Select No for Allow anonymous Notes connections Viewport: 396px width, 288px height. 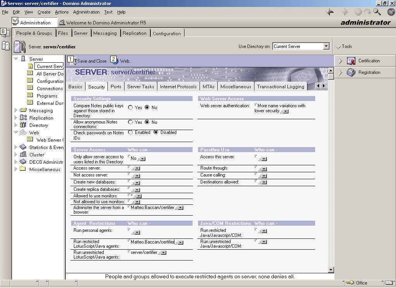[147, 122]
